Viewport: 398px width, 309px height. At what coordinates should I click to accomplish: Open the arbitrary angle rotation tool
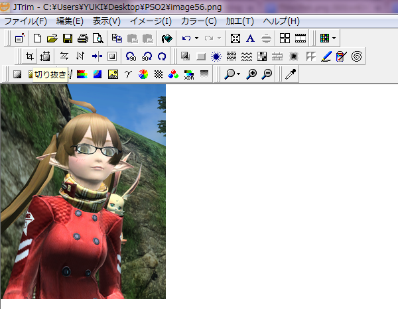coord(162,56)
